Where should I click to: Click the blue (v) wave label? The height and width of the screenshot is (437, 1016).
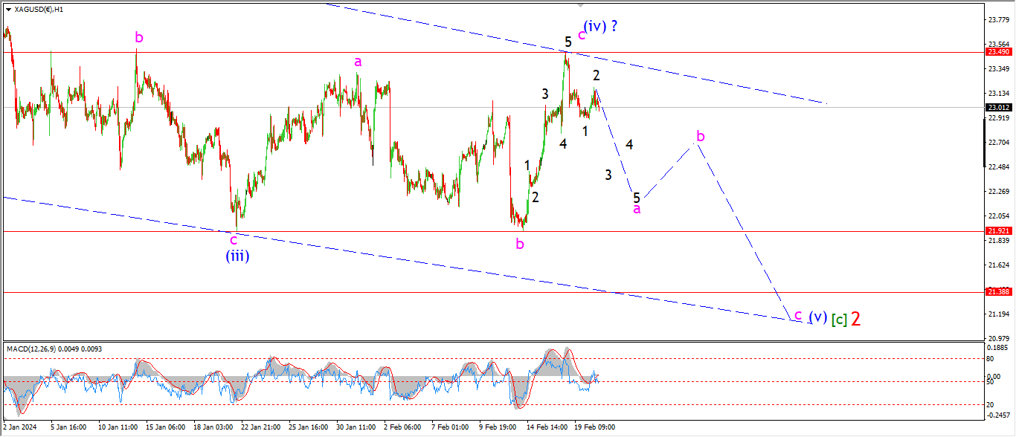[x=817, y=317]
